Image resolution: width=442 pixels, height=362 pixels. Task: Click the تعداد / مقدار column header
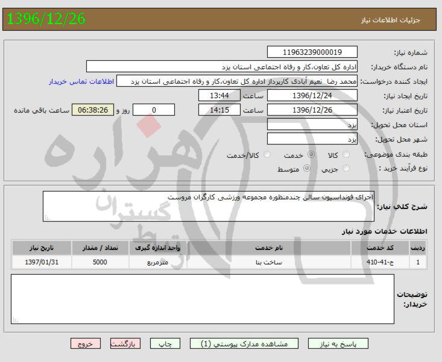[100, 248]
